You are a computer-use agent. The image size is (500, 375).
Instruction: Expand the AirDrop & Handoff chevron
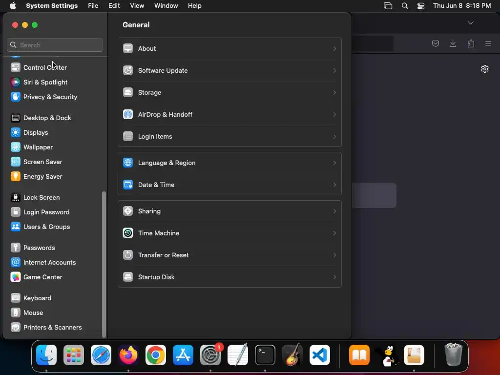334,115
